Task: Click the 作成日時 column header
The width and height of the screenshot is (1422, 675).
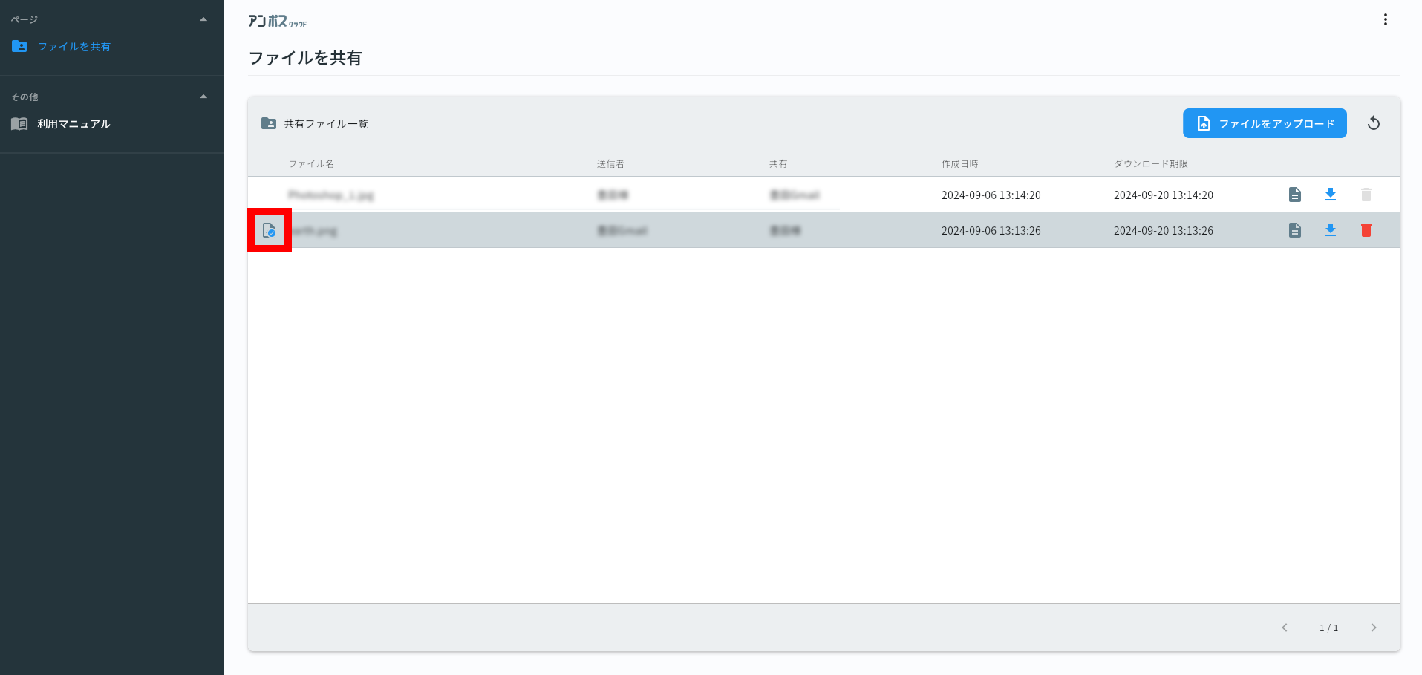Action: pos(959,164)
